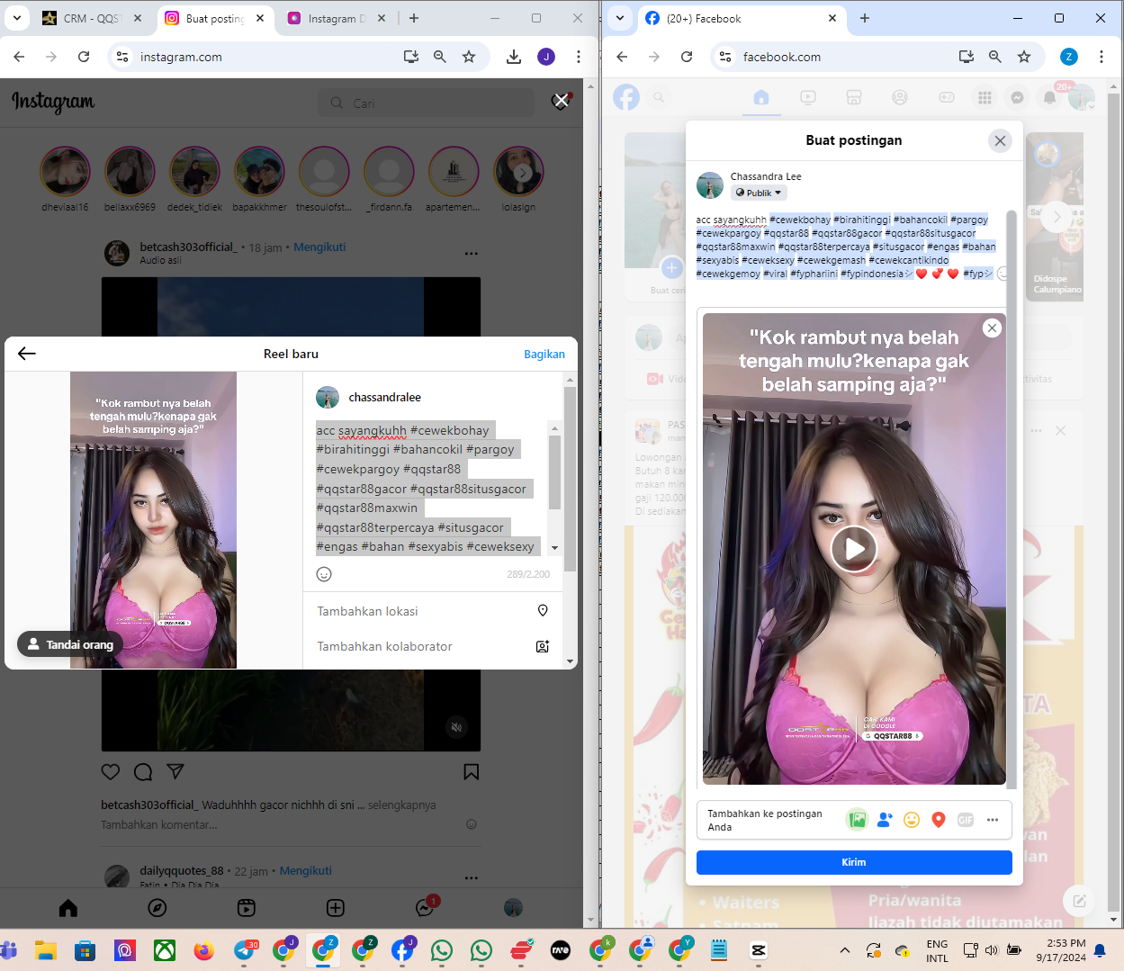Open emoji picker in Facebook post text
This screenshot has height=971, width=1124.
click(x=1003, y=274)
